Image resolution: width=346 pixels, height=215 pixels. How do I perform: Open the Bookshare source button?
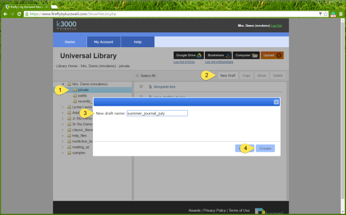pos(219,55)
